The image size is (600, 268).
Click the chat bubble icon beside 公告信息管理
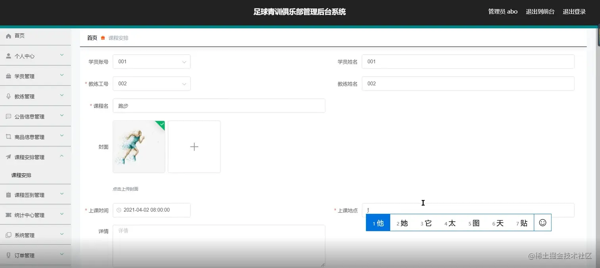click(x=8, y=117)
